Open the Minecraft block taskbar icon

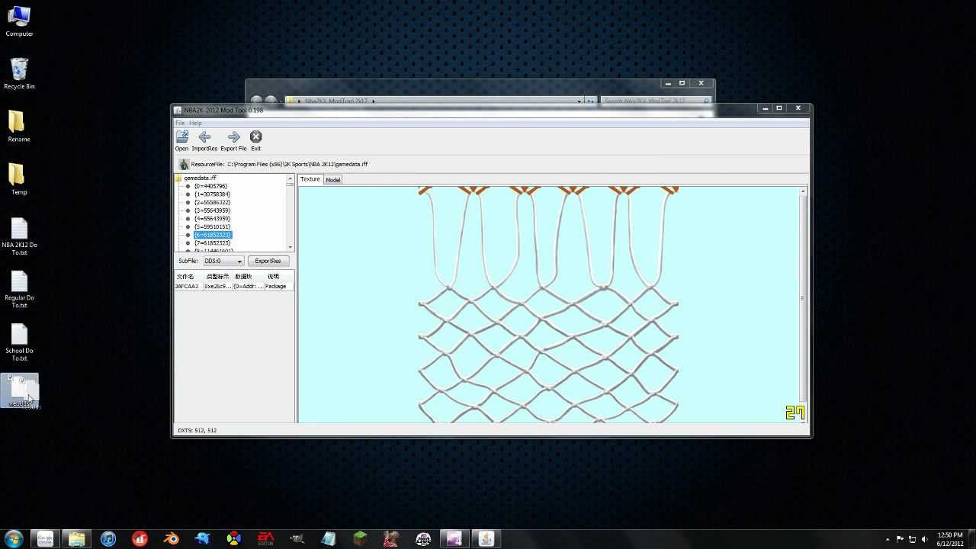[360, 539]
